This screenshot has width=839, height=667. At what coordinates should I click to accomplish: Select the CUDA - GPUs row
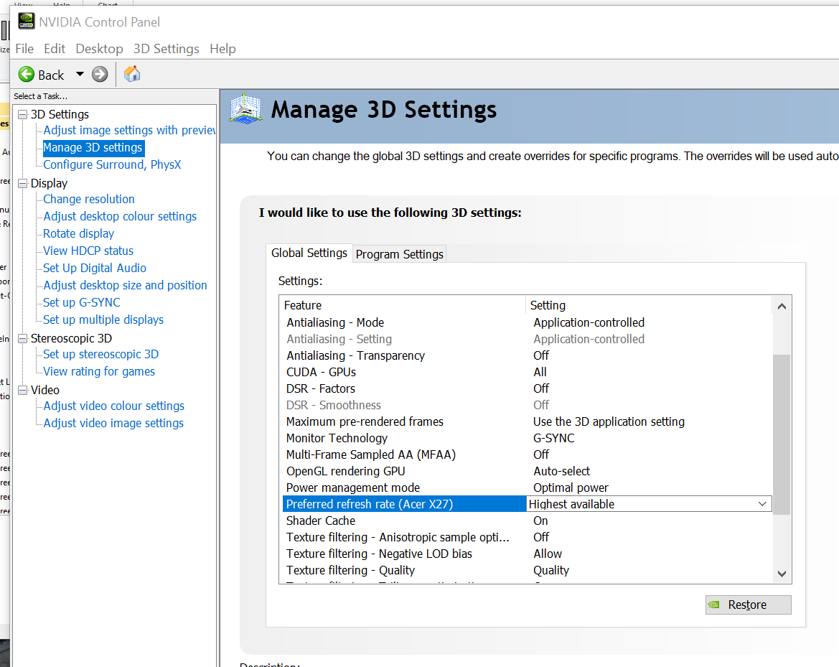527,372
